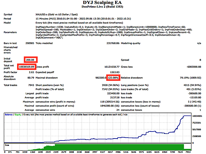Select the Expected payoff value 1263.83
Screen dimensions: 206x154
115,72
